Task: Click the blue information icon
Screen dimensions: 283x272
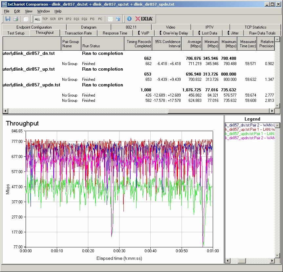Action: [x=129, y=19]
